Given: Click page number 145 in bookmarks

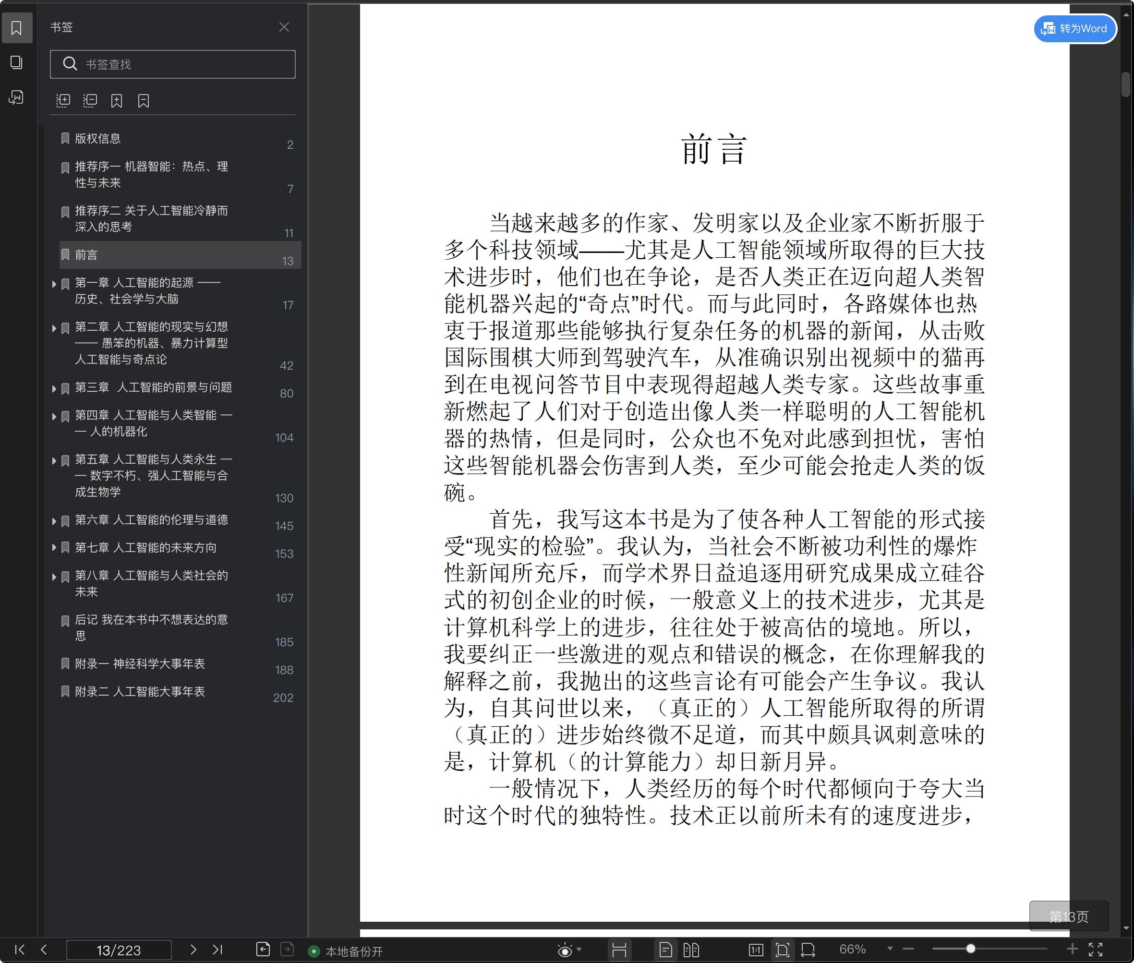Looking at the screenshot, I should [284, 526].
